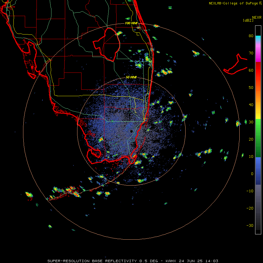Click the 0 value on the dBZ scale
Image resolution: width=263 pixels, height=263 pixels.
click(x=252, y=174)
